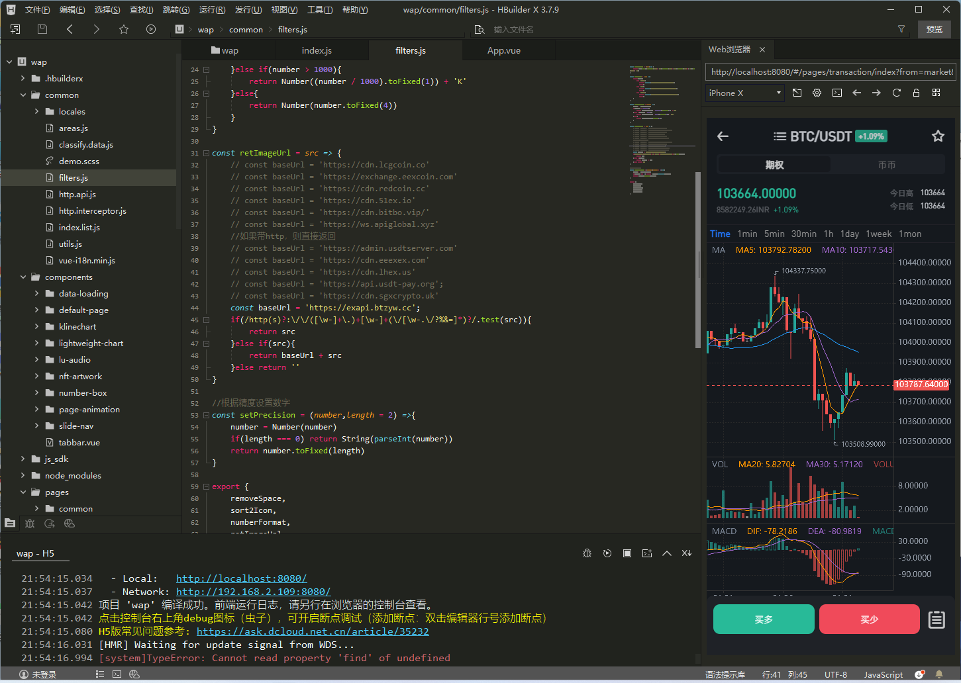Screen dimensions: 961x683
Task: Refresh the built-in web browser page
Action: [x=896, y=93]
